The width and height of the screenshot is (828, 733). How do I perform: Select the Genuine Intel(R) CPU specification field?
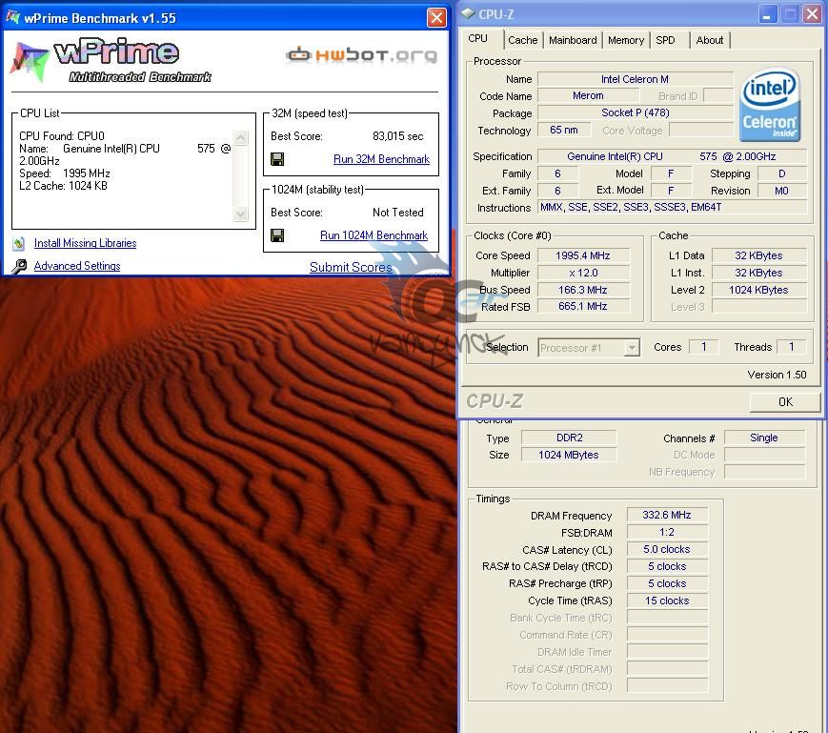(x=672, y=156)
